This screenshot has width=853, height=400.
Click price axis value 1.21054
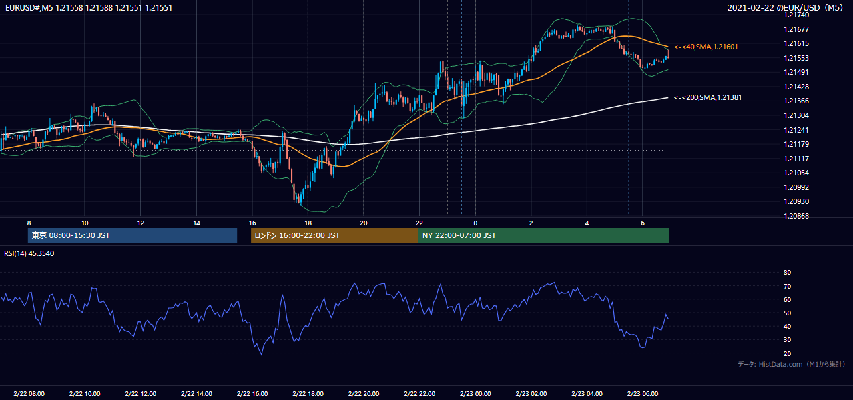pos(796,173)
